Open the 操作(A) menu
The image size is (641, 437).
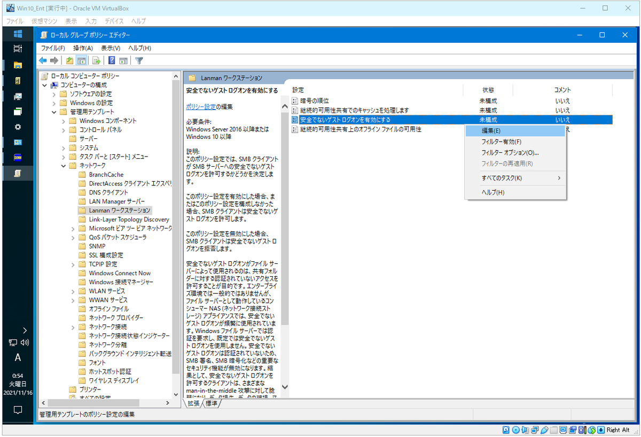click(x=83, y=48)
